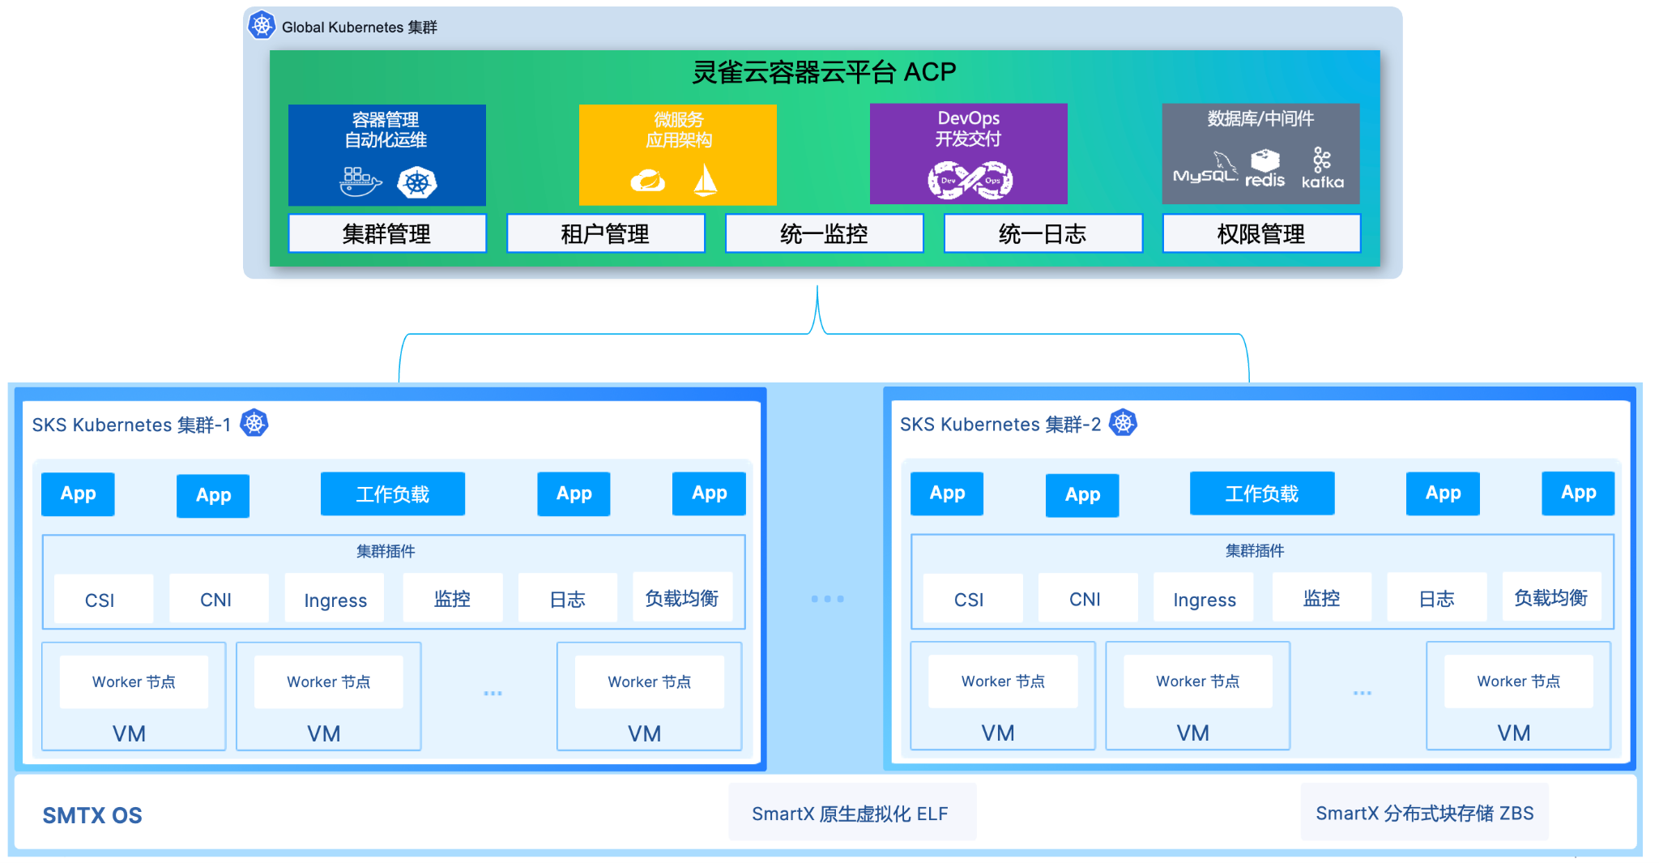Viewport: 1659px width, 863px height.
Task: Click the 微服务 应用架构 heading
Action: (678, 130)
